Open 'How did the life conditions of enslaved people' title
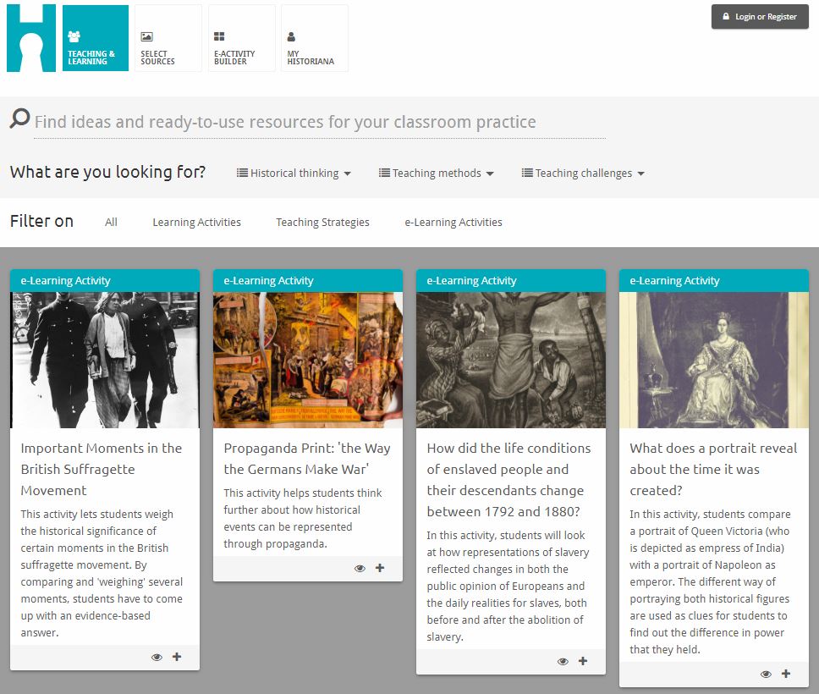The height and width of the screenshot is (694, 819). click(x=508, y=480)
